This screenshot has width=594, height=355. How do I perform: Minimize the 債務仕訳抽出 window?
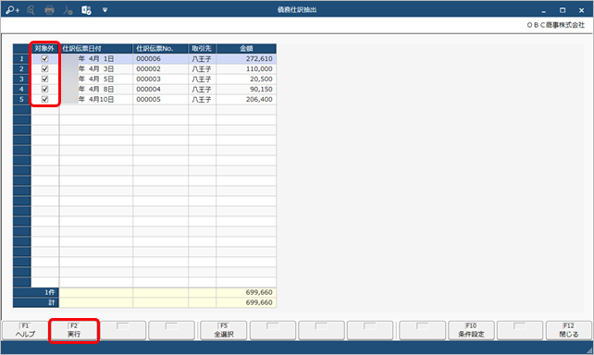(x=544, y=10)
